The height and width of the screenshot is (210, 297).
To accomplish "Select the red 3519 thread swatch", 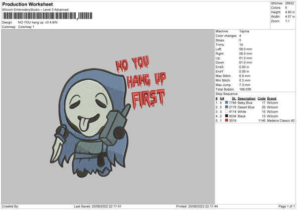I will (x=227, y=120).
